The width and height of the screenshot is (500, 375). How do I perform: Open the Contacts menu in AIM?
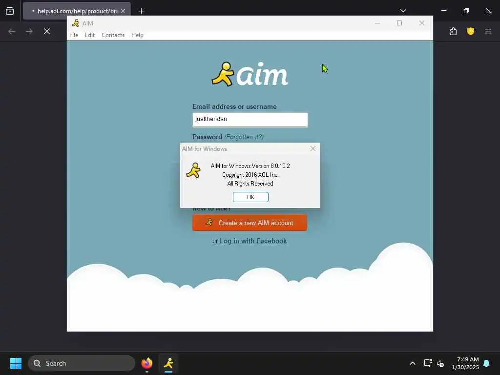113,35
